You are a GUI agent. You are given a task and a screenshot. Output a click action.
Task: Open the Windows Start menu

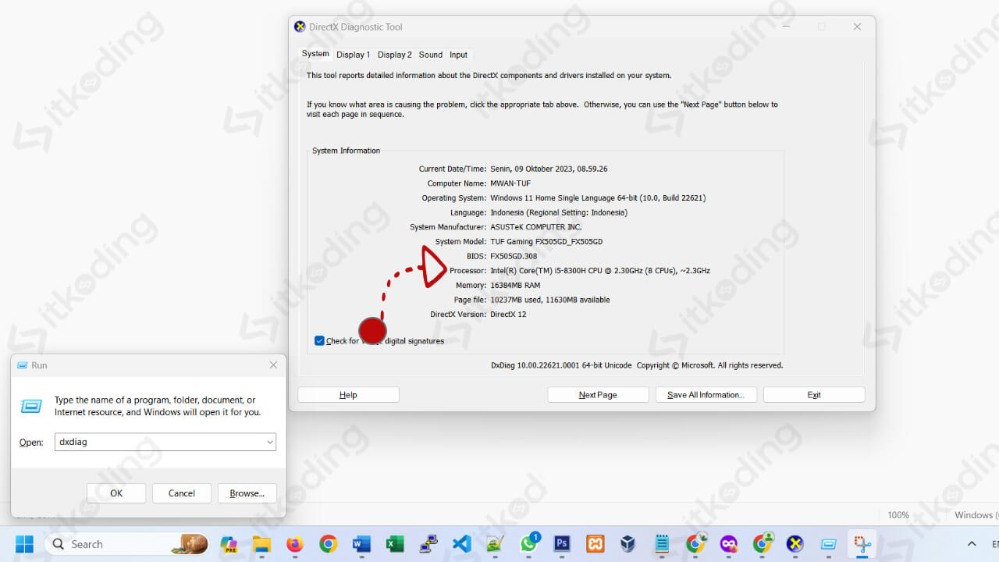[x=24, y=544]
